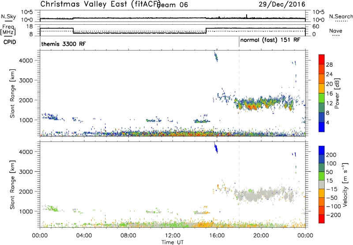353x245 pixels.
Task: Click the '18' tick on frequency axis
Action: pos(30,27)
